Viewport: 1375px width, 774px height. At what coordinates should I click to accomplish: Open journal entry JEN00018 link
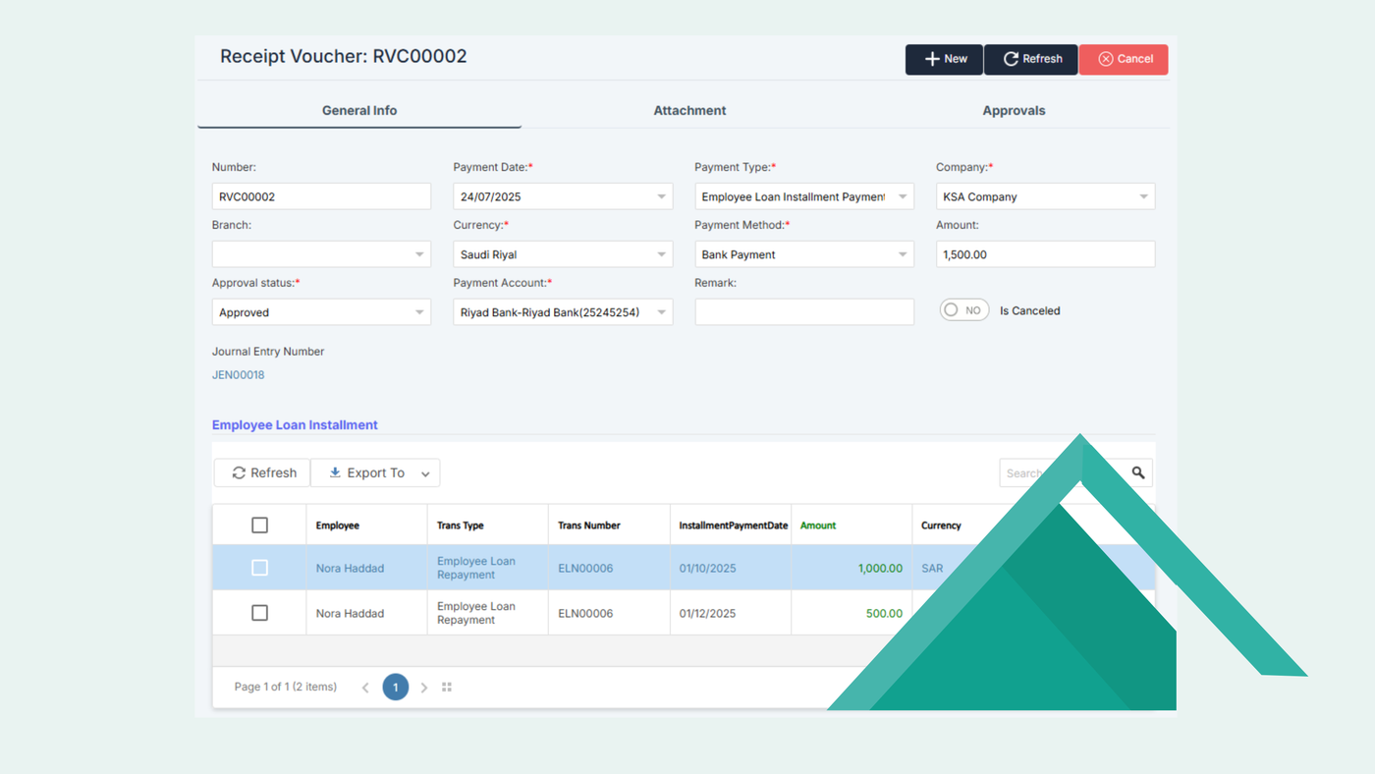(238, 375)
